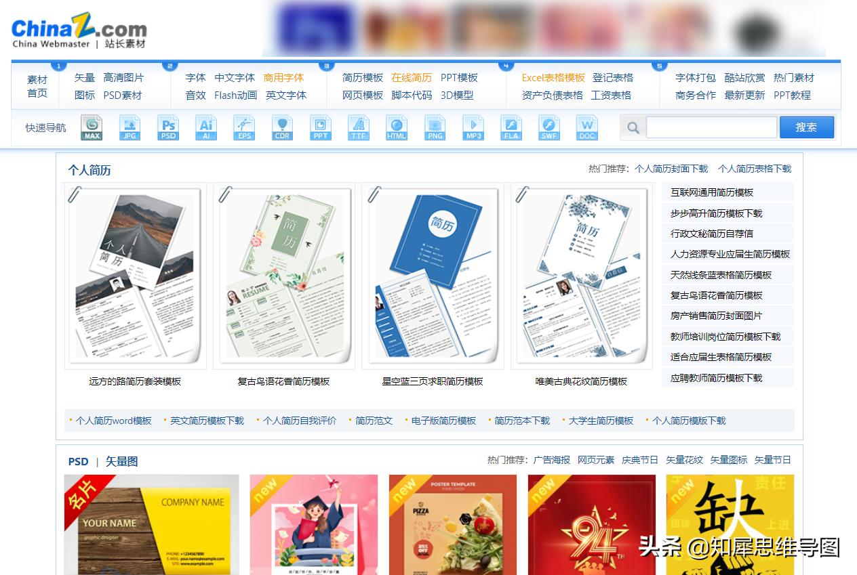
Task: Open the DOC document icon
Action: pos(586,127)
